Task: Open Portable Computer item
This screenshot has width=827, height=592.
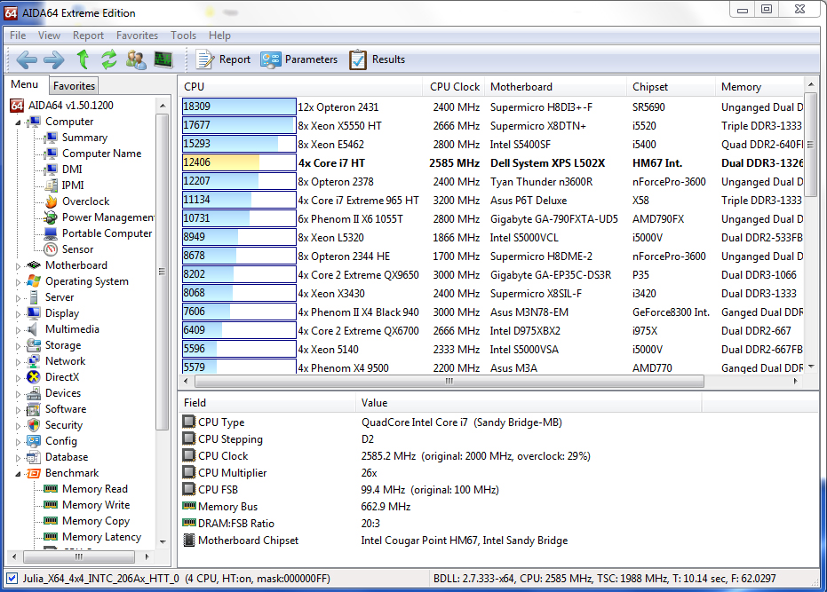Action: [x=99, y=233]
